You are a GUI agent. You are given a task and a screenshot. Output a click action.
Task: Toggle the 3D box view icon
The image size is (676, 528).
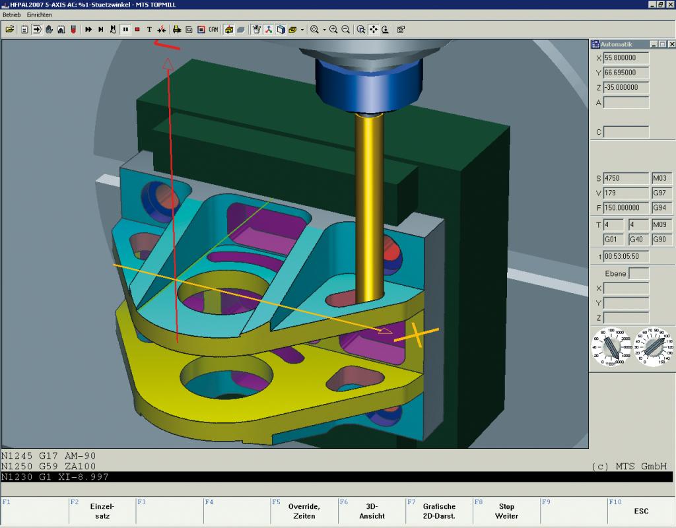[281, 29]
